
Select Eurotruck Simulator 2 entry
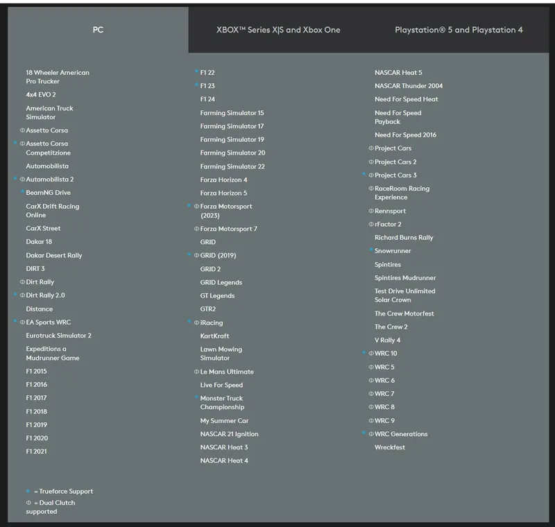coord(58,336)
